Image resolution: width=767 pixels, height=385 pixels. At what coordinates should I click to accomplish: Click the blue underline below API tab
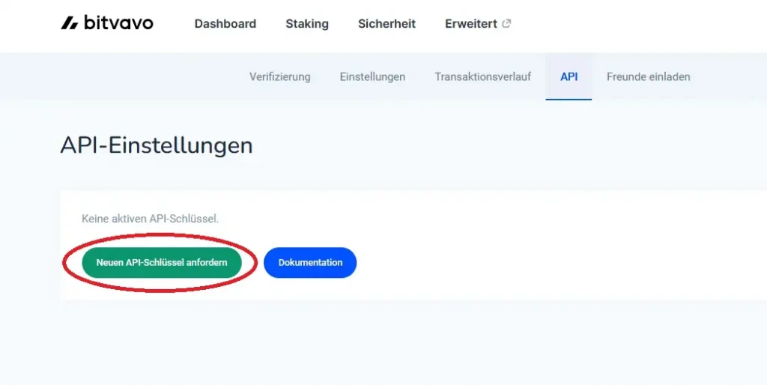coord(569,100)
